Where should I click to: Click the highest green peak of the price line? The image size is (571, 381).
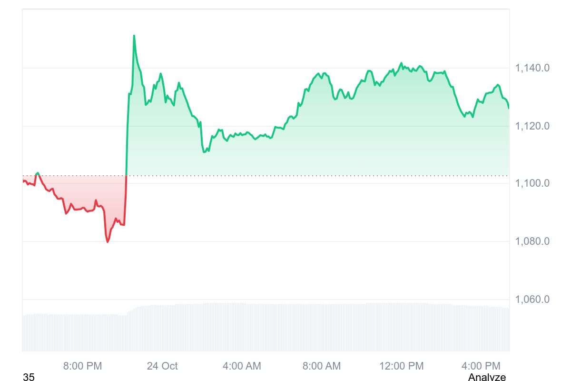coord(134,36)
